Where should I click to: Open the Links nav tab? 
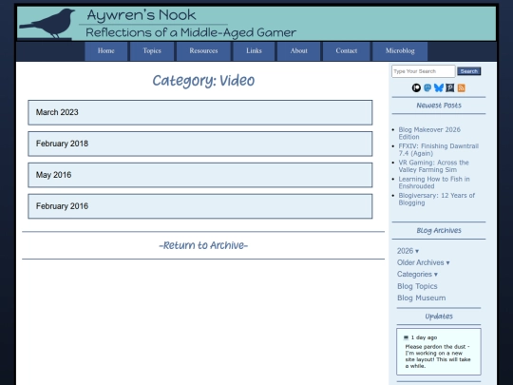(254, 51)
